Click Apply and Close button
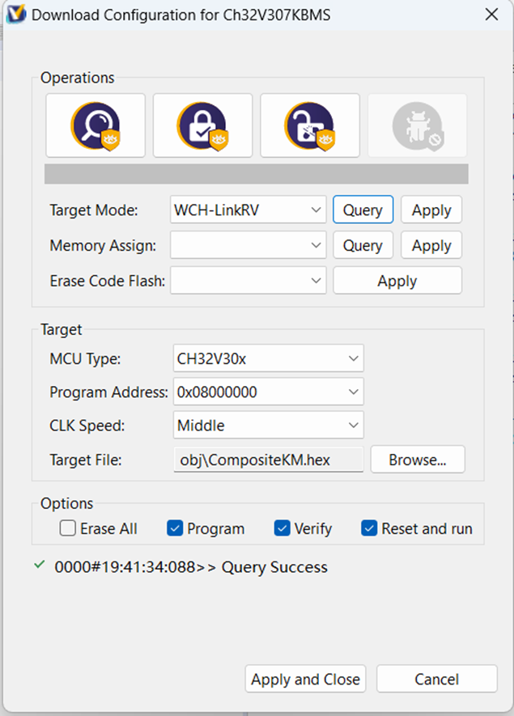 click(305, 679)
